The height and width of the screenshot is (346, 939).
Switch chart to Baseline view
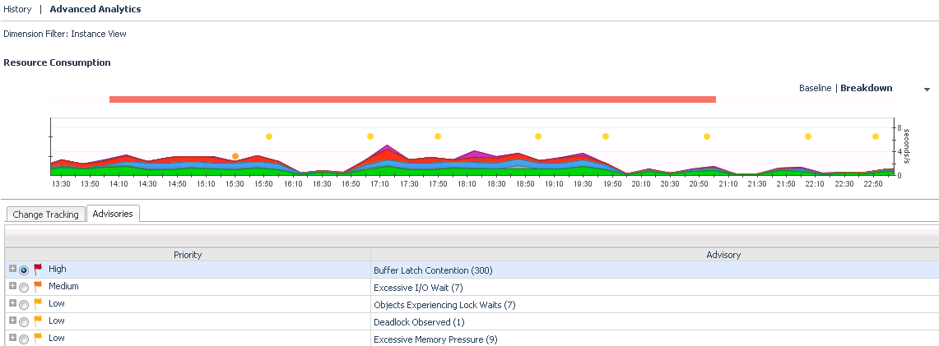(815, 88)
